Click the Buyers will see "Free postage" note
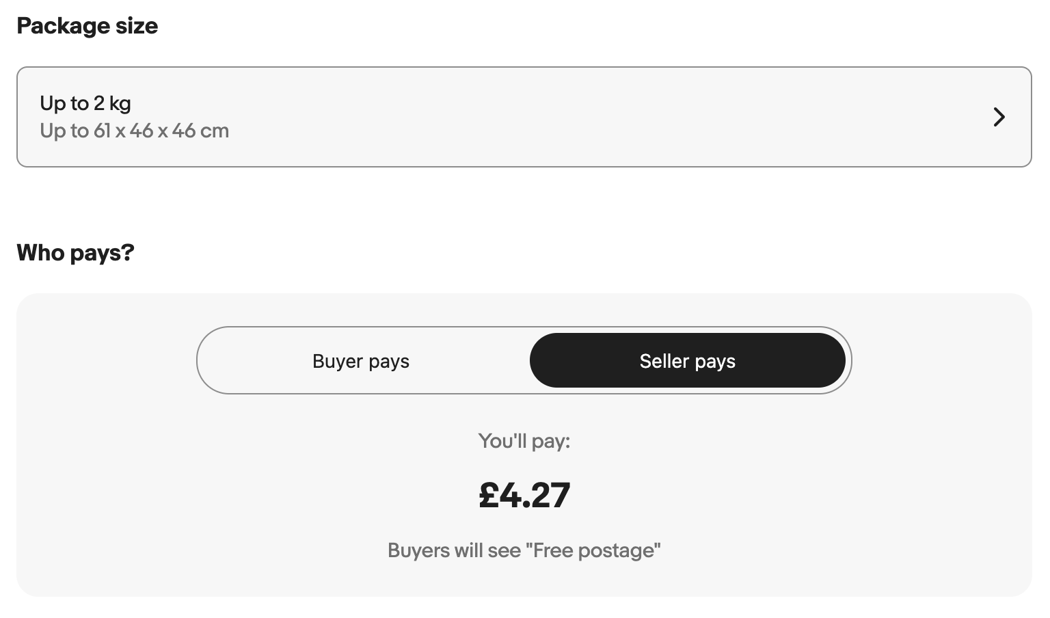 click(x=524, y=550)
